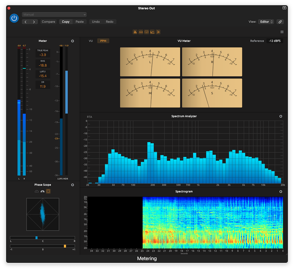Click the Undo button
The height and width of the screenshot is (270, 294).
coord(96,21)
